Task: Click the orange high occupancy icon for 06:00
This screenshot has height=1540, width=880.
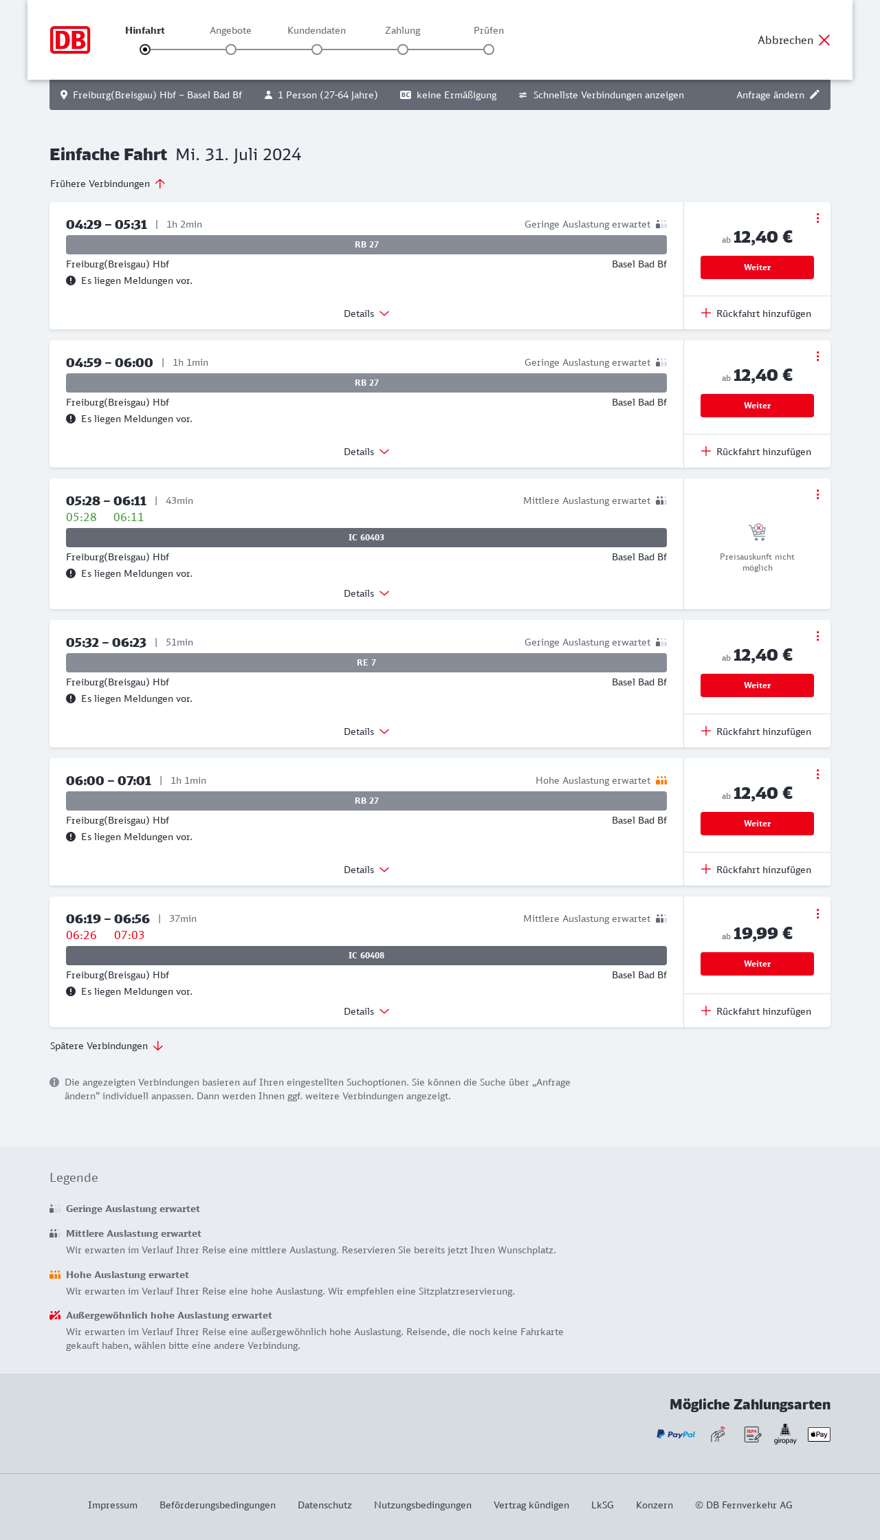Action: [661, 780]
